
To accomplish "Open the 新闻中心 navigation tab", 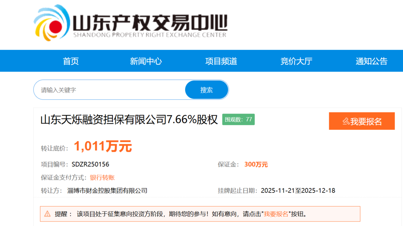I will [x=146, y=61].
